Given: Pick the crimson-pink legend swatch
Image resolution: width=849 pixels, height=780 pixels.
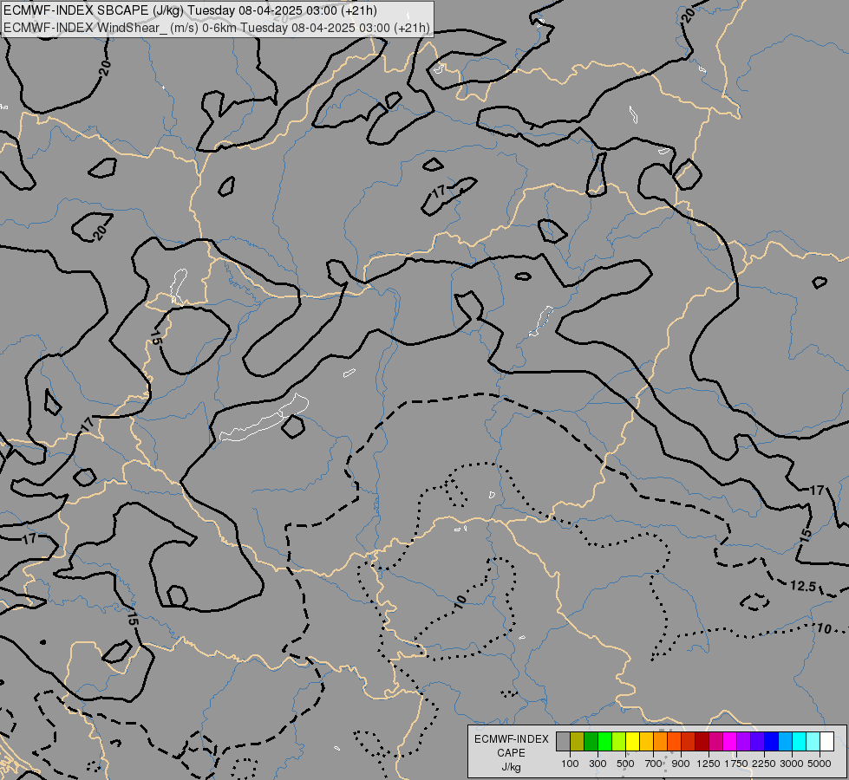Looking at the screenshot, I should (715, 741).
